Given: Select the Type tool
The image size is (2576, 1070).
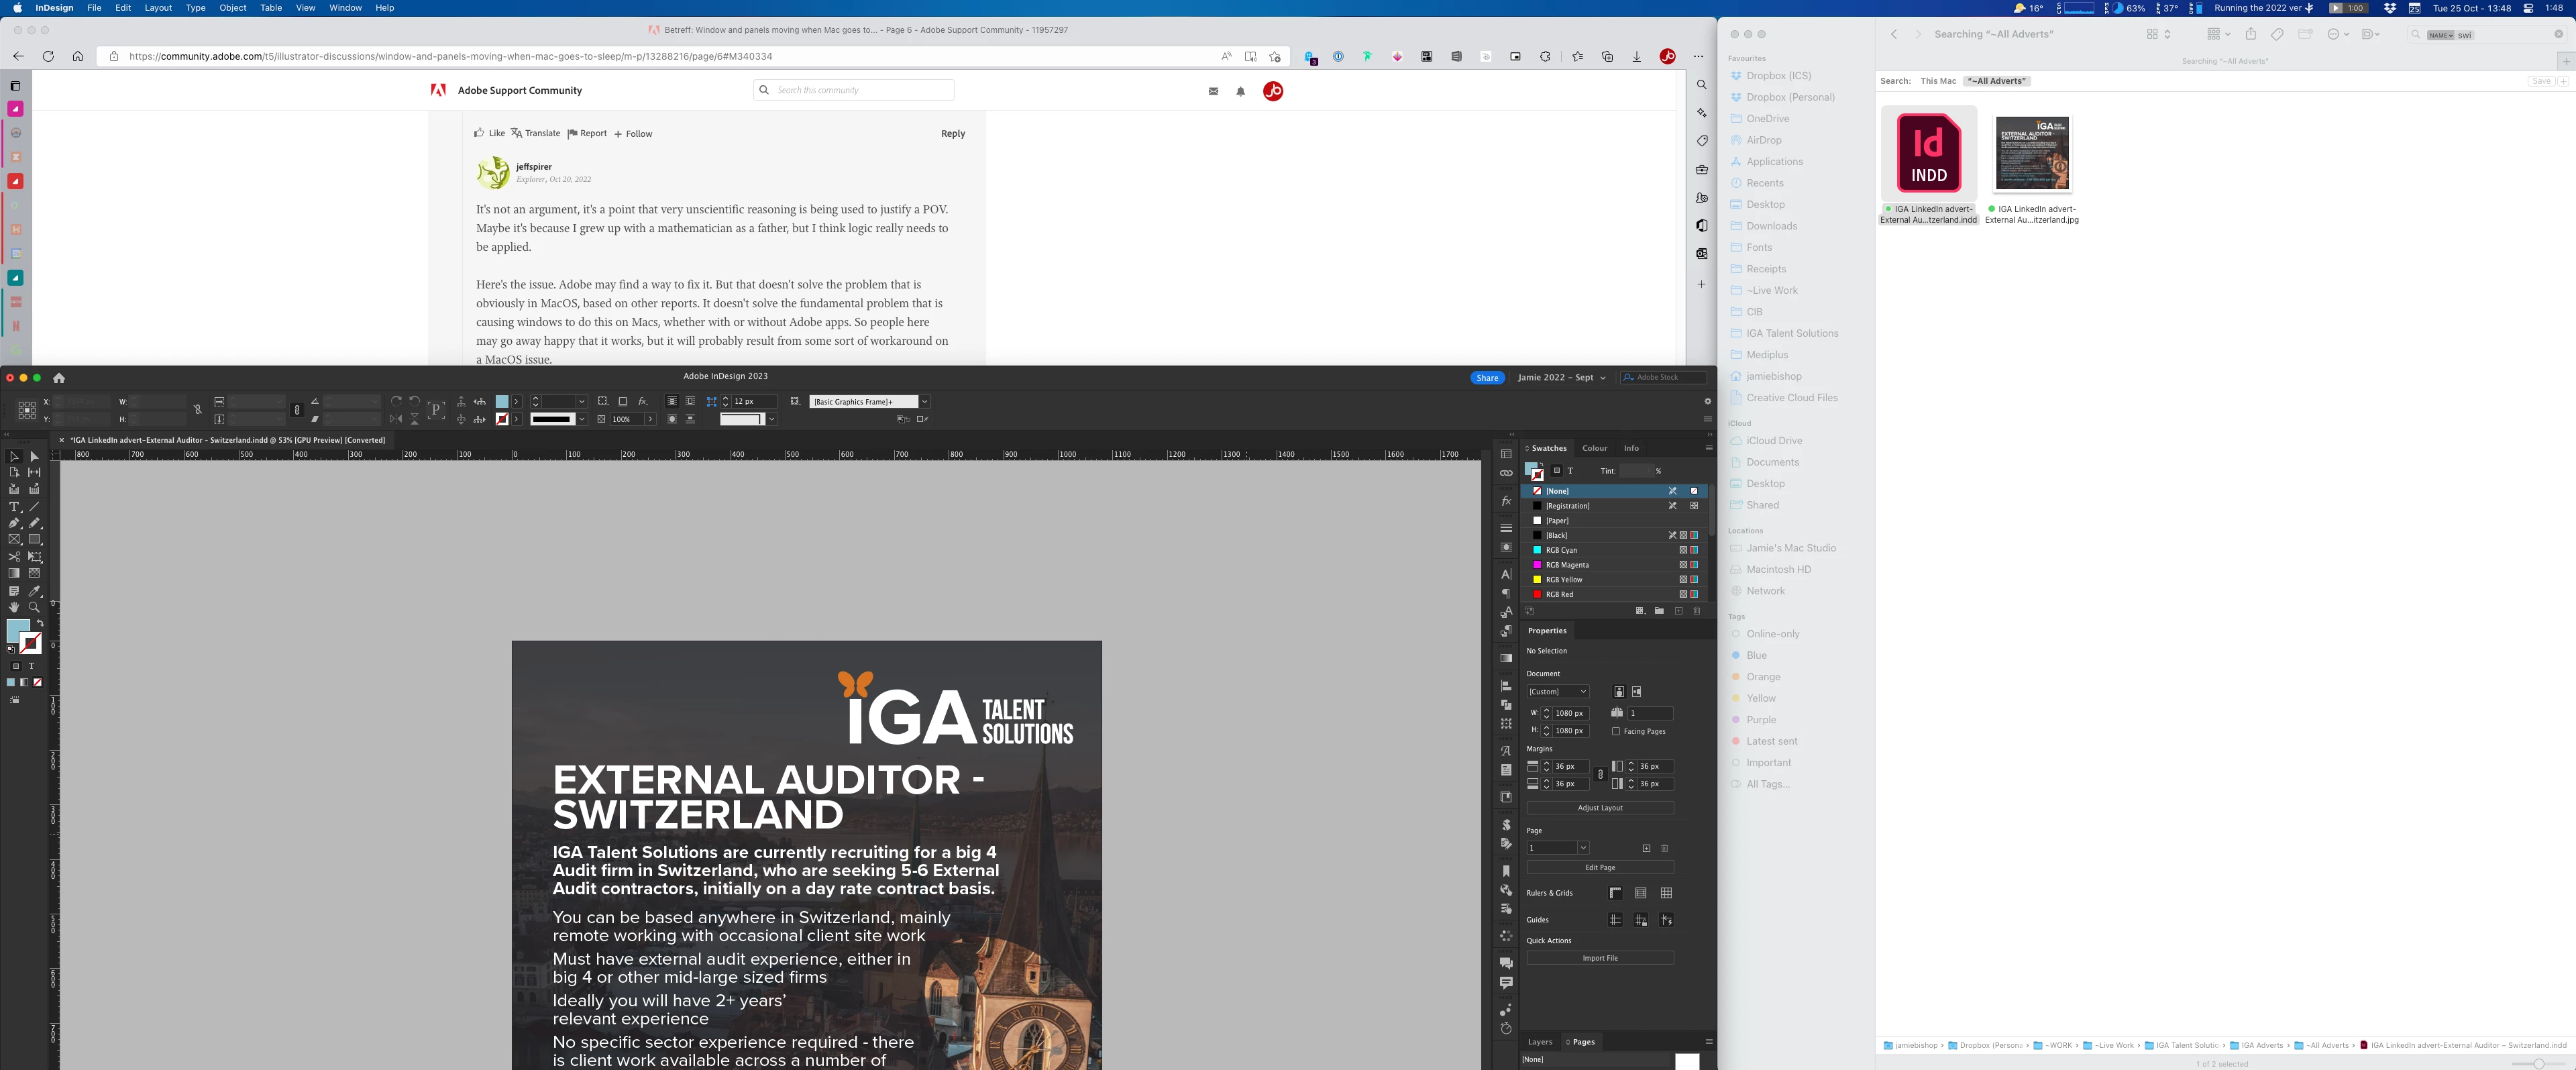Looking at the screenshot, I should [x=14, y=507].
